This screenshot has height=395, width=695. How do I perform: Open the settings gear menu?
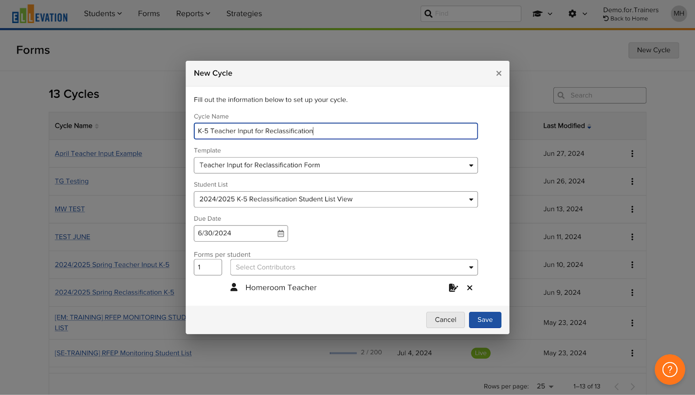[x=578, y=13]
